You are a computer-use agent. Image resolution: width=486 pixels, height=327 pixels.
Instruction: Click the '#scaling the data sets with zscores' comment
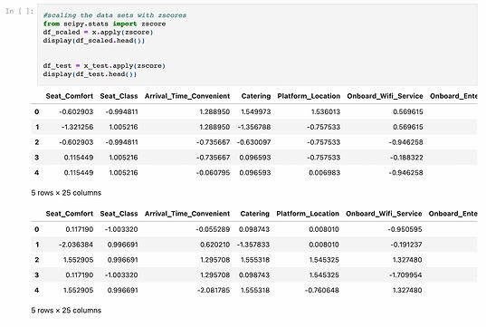[x=115, y=15]
